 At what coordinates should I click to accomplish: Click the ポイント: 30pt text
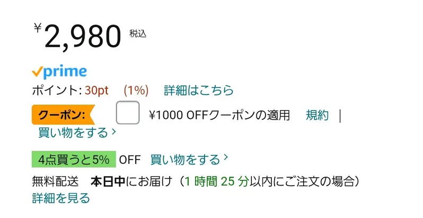[70, 90]
